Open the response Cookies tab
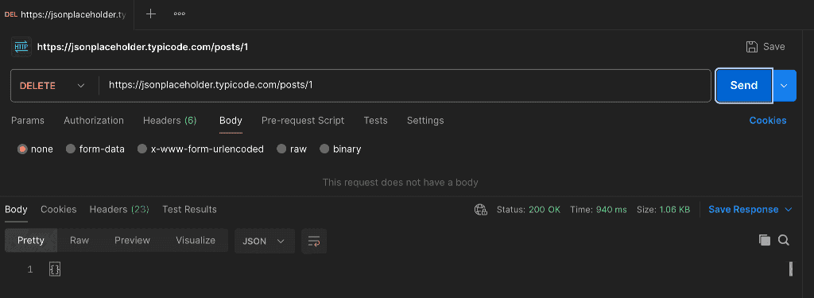 pyautogui.click(x=59, y=209)
